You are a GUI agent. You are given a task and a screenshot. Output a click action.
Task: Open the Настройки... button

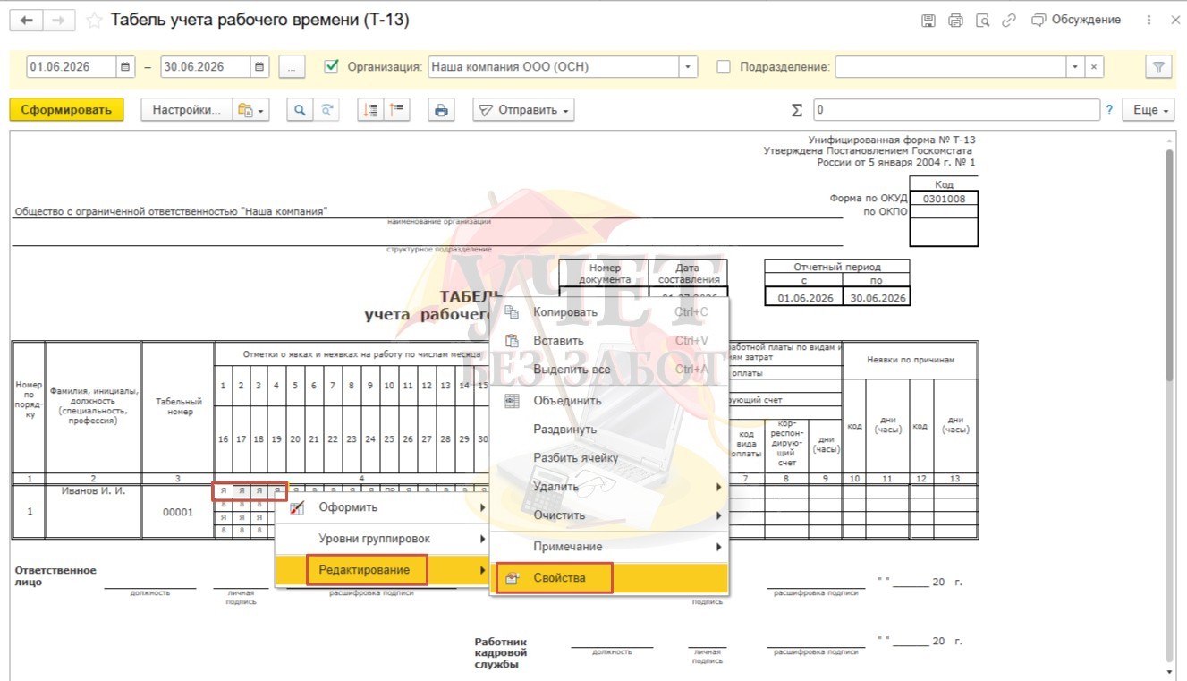click(186, 110)
